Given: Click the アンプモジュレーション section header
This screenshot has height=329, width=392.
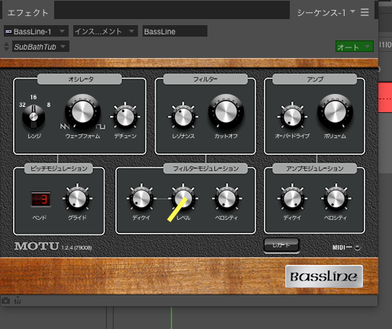Looking at the screenshot, I should 315,169.
